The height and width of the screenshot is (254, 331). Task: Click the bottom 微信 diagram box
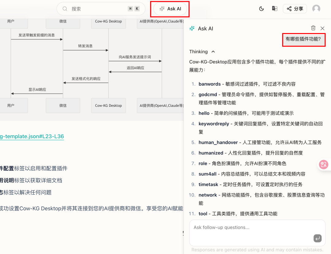pos(63,105)
